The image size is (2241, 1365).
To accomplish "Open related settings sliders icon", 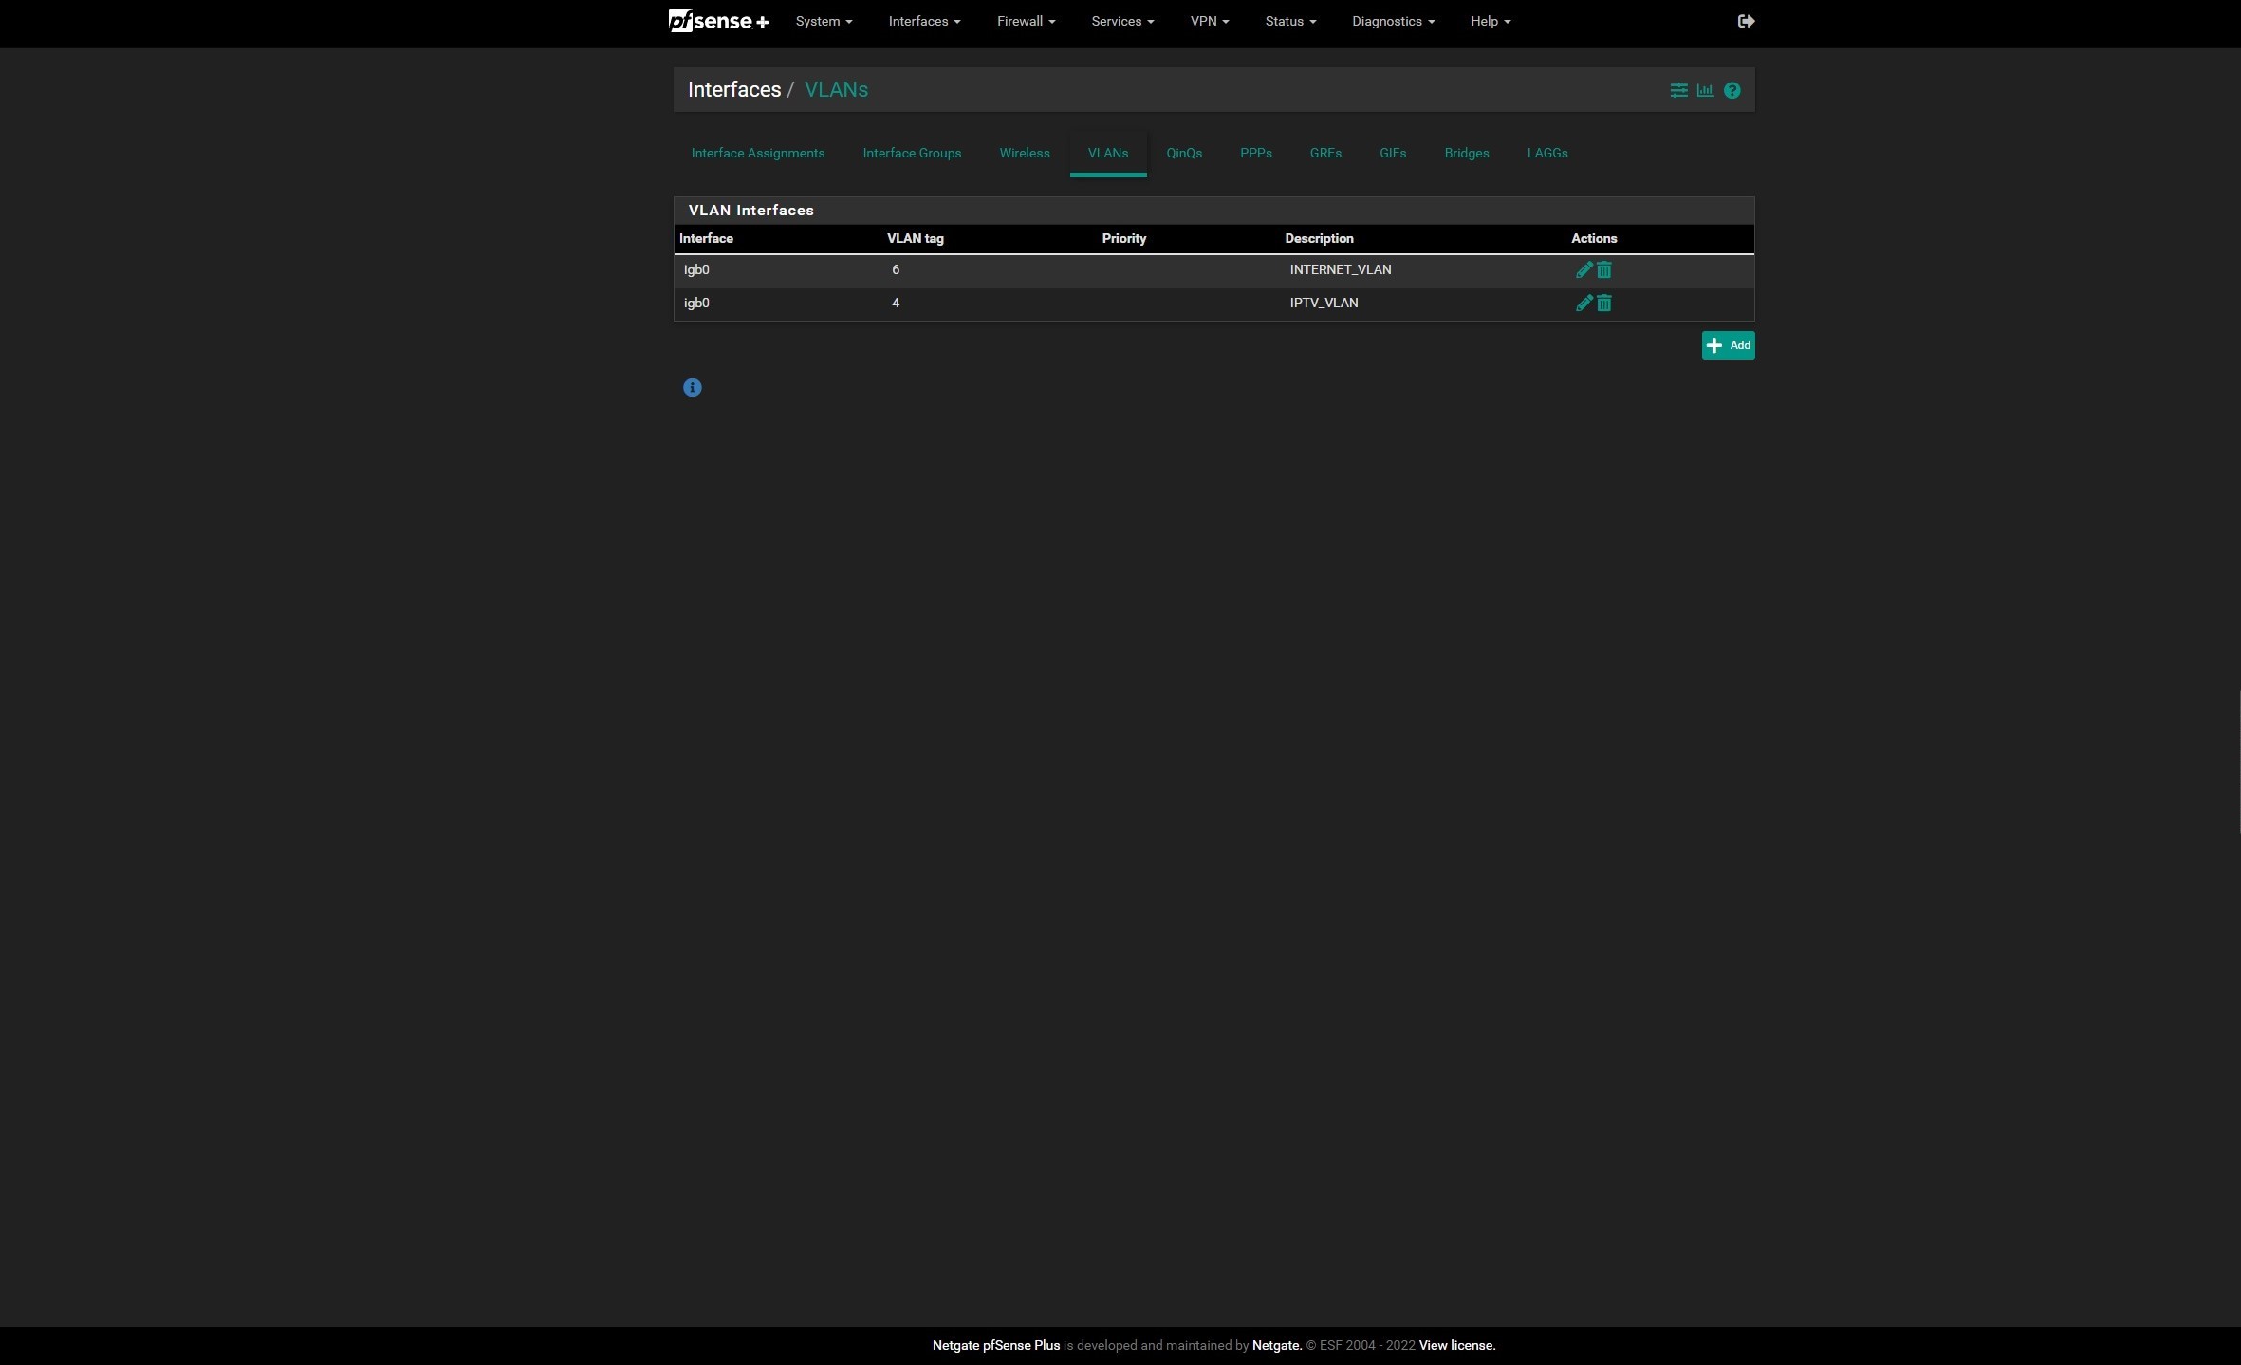I will pos(1678,91).
